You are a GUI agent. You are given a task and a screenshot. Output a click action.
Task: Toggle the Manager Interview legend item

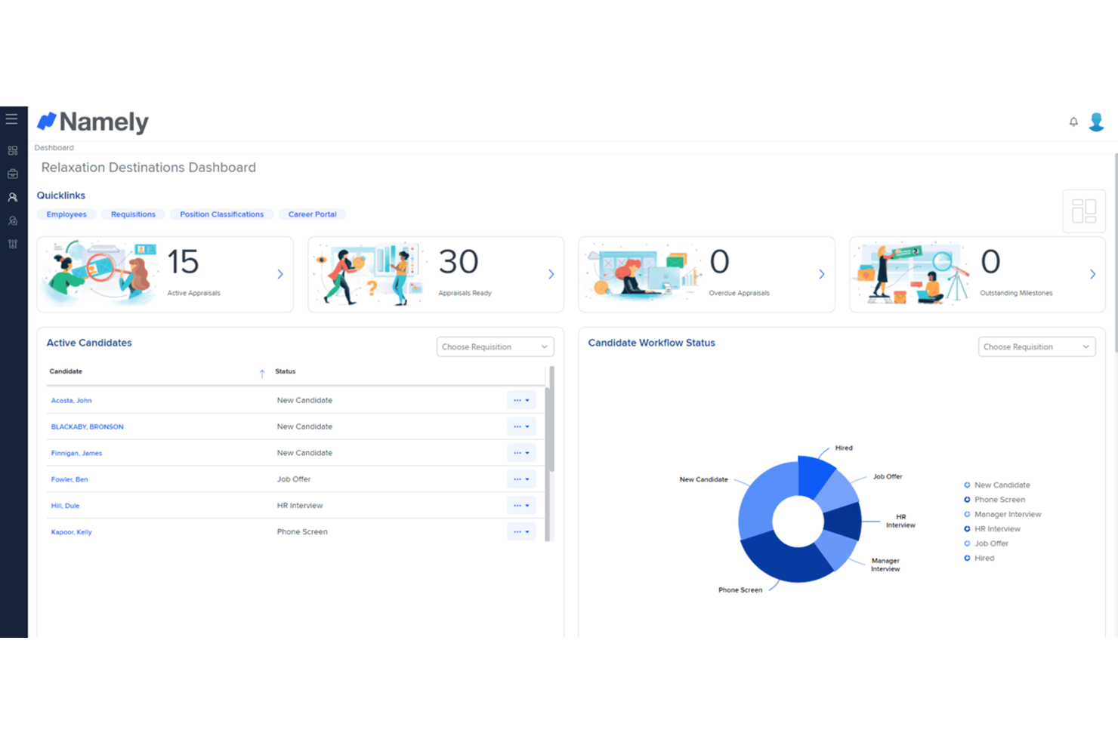coord(1002,514)
